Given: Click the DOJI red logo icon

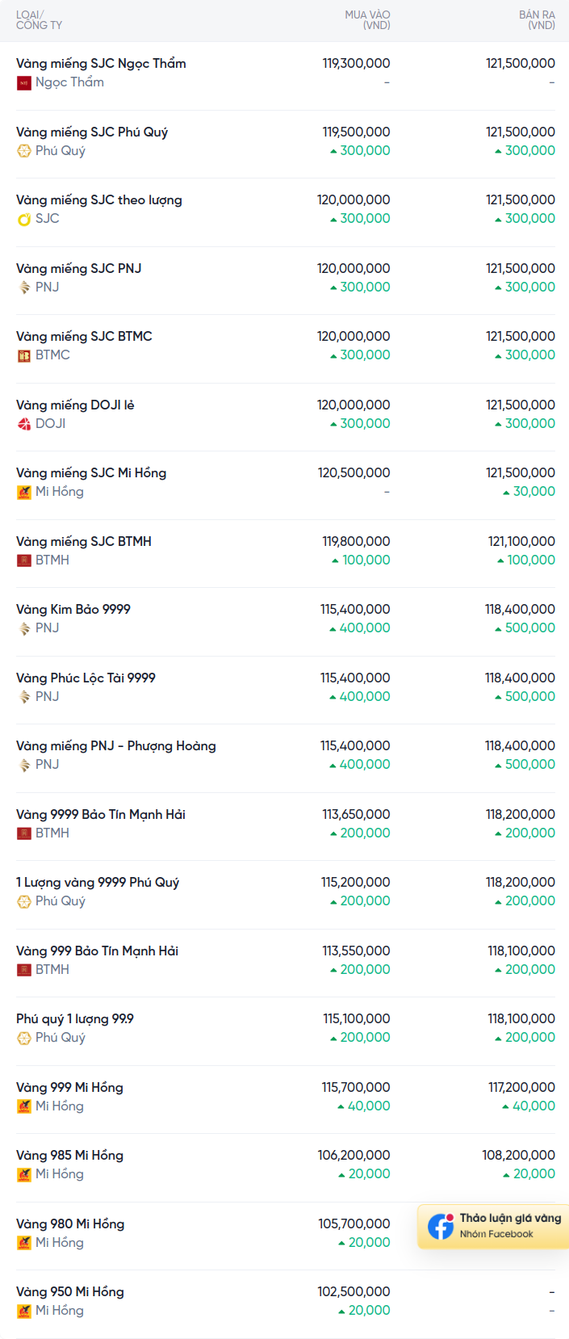Looking at the screenshot, I should pyautogui.click(x=24, y=424).
